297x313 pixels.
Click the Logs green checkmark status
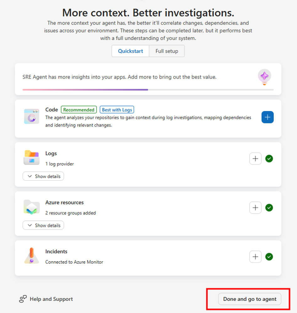coord(269,159)
